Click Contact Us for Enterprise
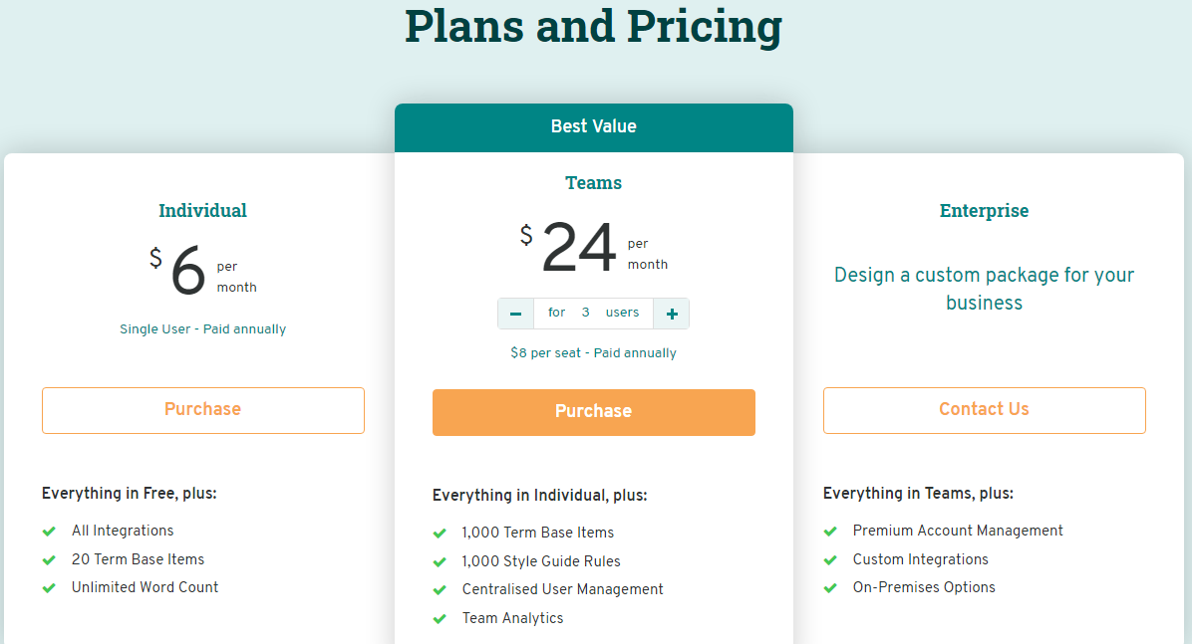The image size is (1192, 644). pos(984,410)
